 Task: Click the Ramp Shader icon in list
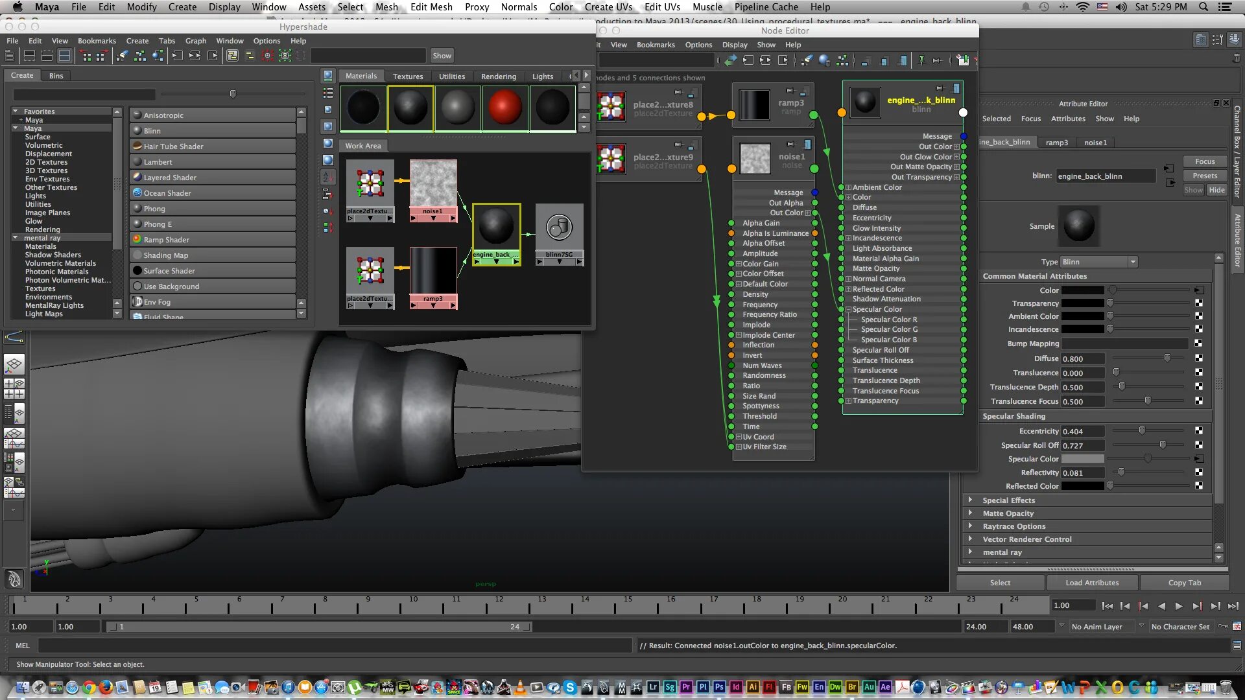point(137,239)
